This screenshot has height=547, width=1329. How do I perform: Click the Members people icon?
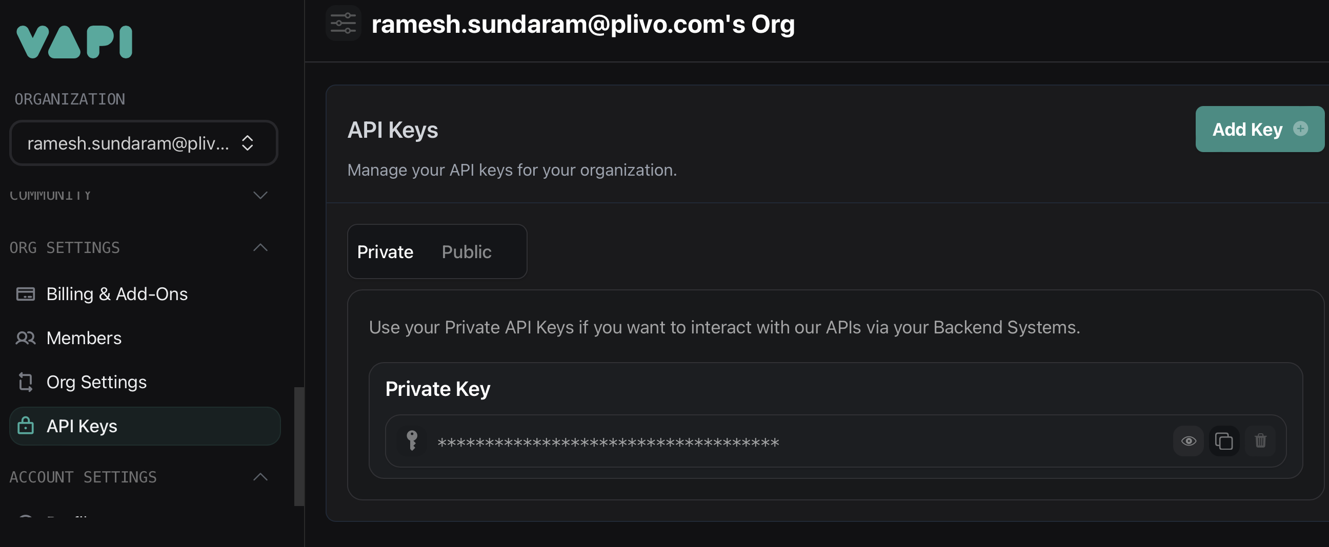(25, 338)
